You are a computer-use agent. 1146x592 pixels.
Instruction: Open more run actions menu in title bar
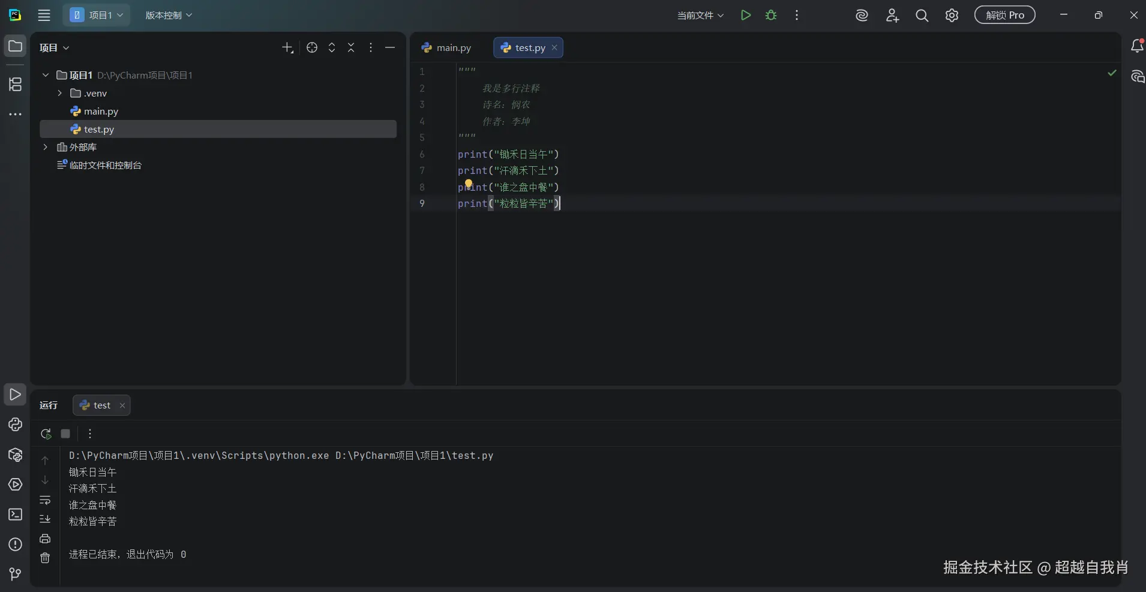click(797, 15)
